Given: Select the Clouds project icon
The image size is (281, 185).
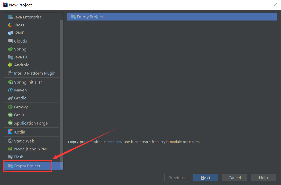Looking at the screenshot, I should pos(10,41).
